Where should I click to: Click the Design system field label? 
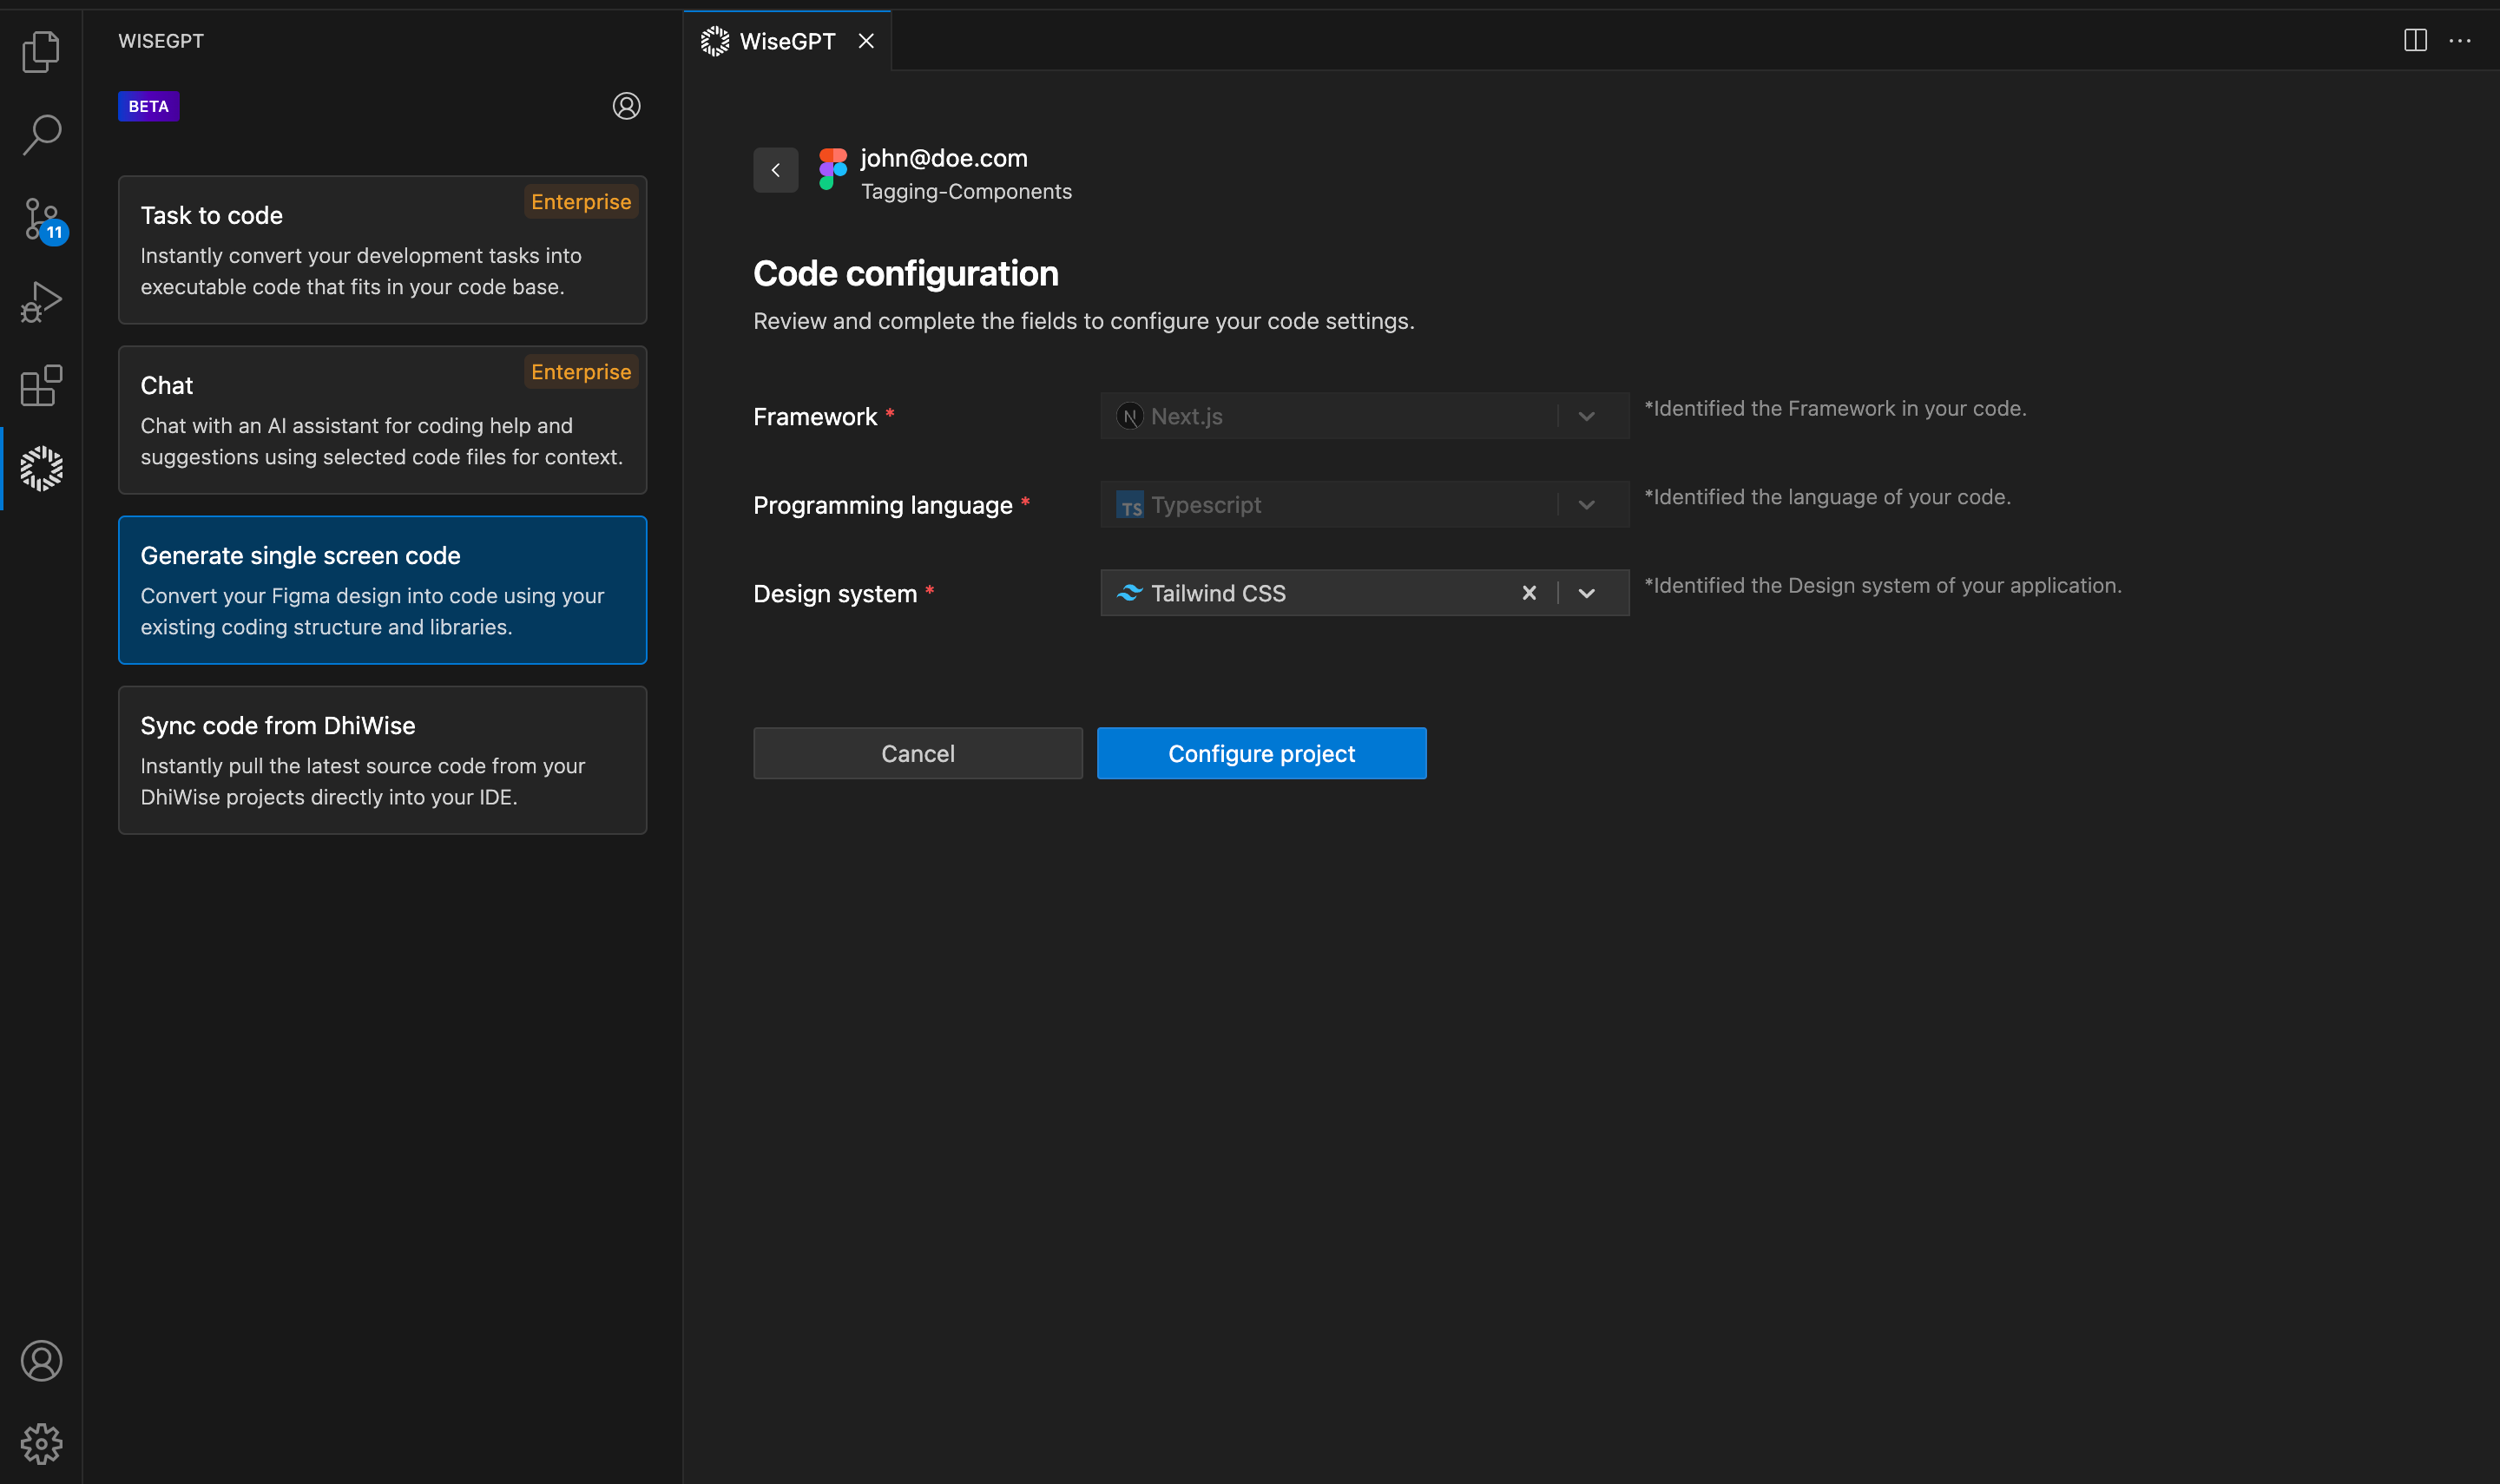coord(835,594)
